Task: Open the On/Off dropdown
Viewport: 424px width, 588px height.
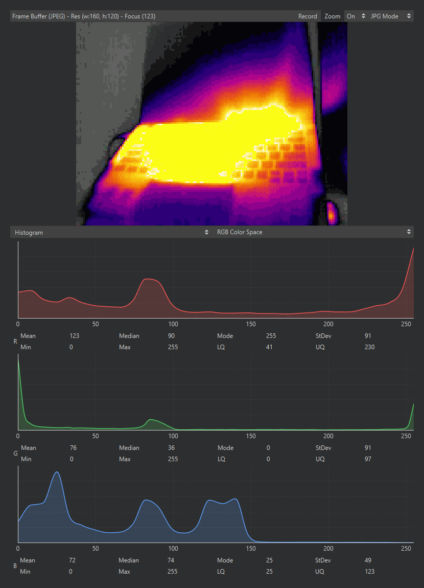Action: tap(356, 16)
